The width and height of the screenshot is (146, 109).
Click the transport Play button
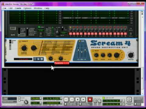point(83,100)
